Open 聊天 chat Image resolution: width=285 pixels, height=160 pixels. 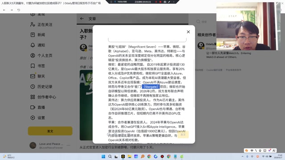click(37, 76)
